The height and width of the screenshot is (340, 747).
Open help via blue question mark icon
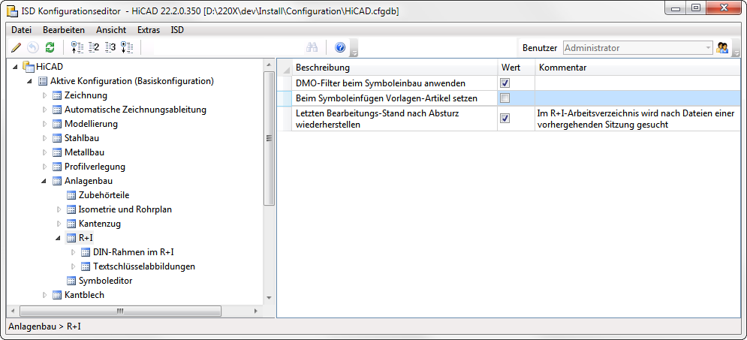(339, 47)
